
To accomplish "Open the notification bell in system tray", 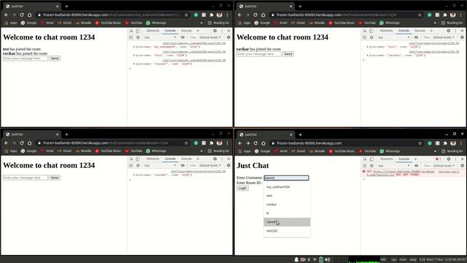I will pos(296,260).
